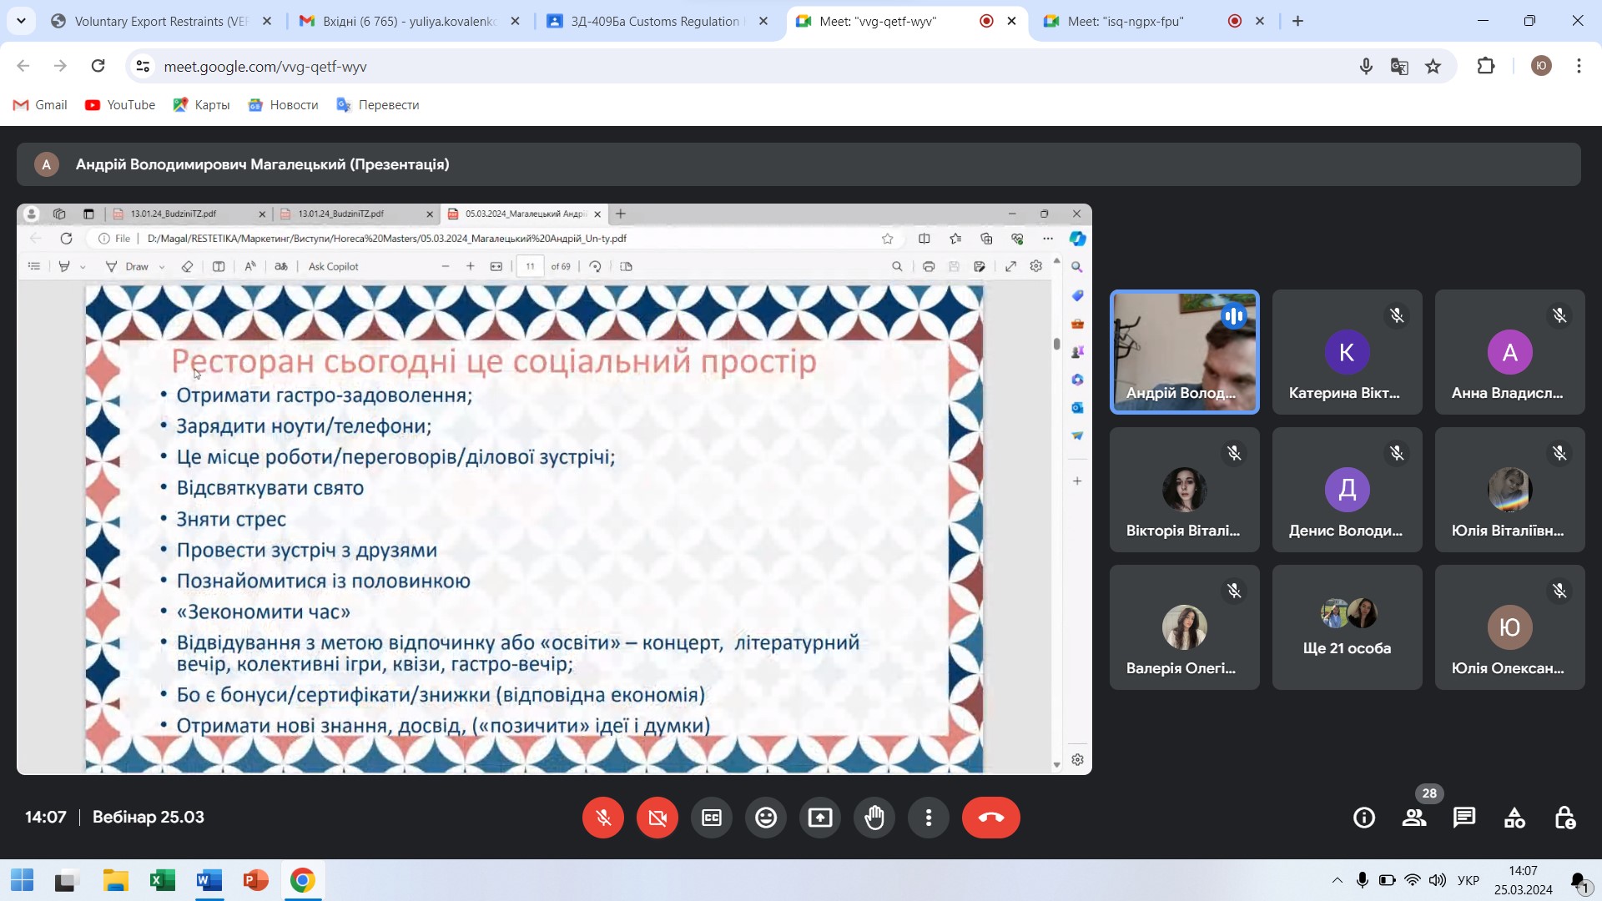1602x901 pixels.
Task: Show the participants list (28 people)
Action: (1414, 818)
